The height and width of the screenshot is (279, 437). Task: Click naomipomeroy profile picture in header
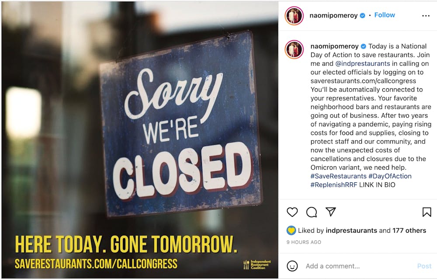[294, 16]
